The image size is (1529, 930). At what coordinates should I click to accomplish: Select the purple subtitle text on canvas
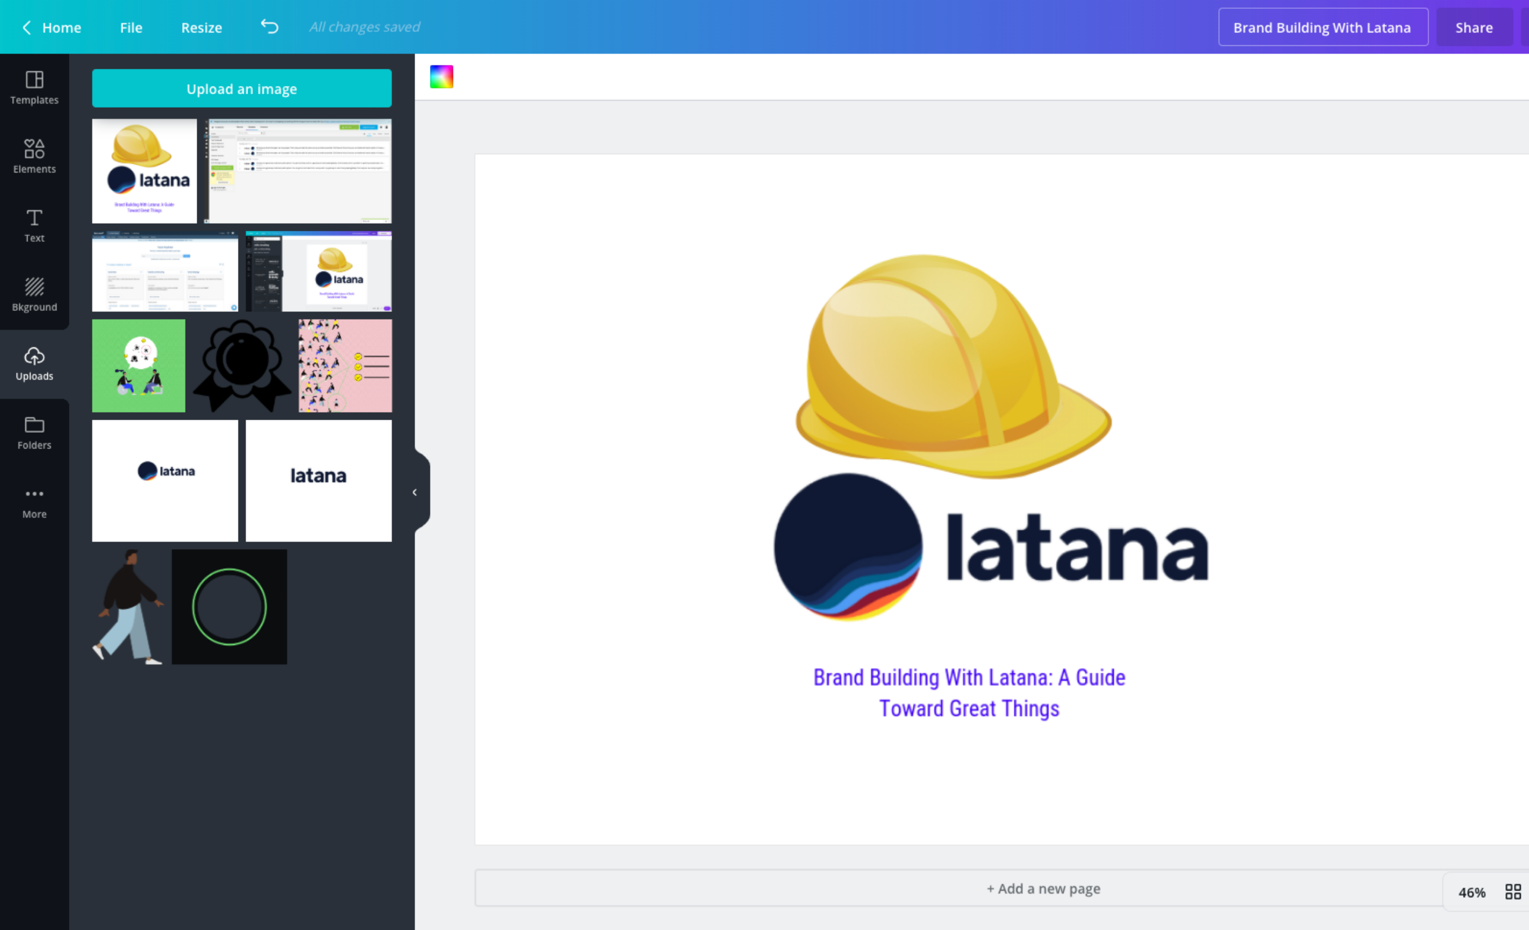(x=969, y=693)
